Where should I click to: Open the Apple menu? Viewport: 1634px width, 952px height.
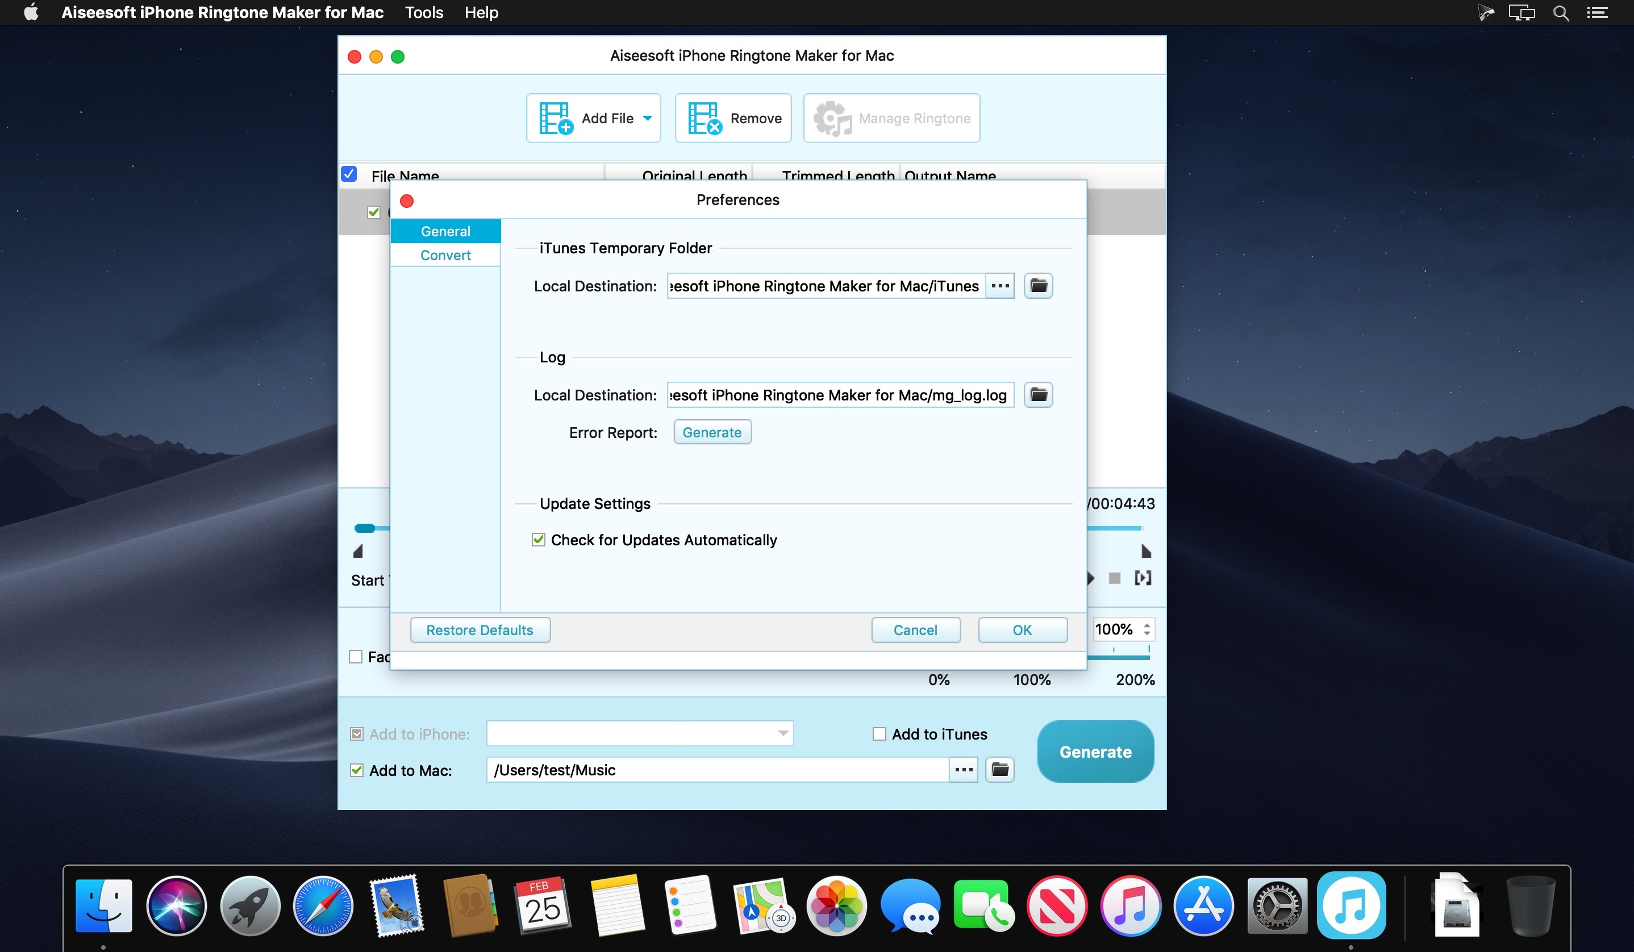coord(31,12)
